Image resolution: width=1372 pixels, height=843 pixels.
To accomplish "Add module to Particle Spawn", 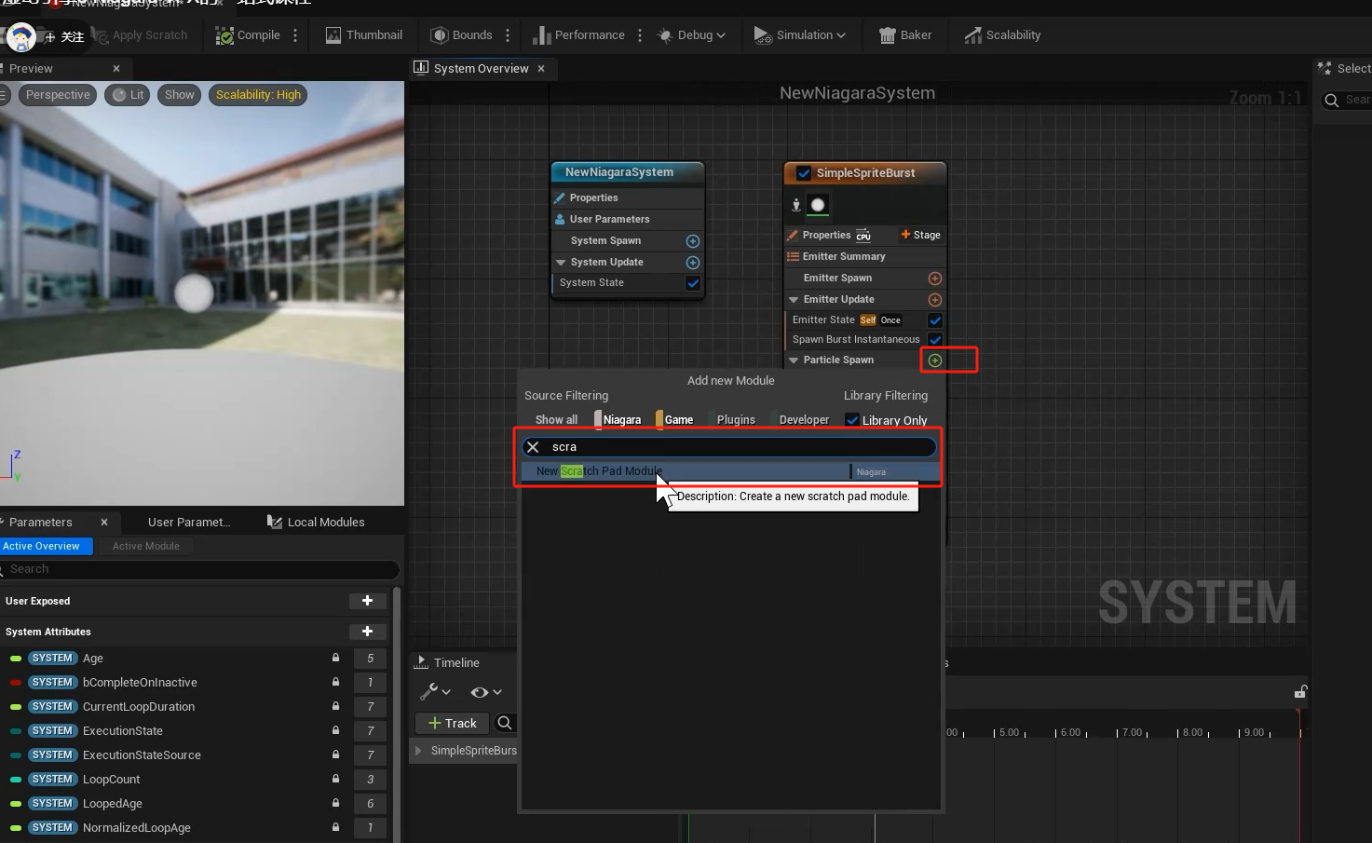I will [935, 360].
